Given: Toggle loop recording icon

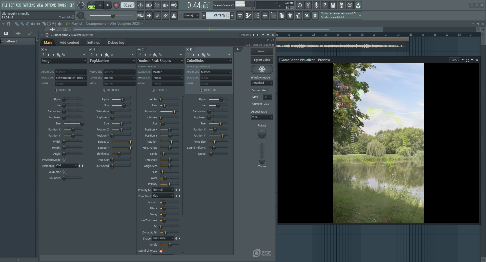Looking at the screenshot, I should [174, 5].
